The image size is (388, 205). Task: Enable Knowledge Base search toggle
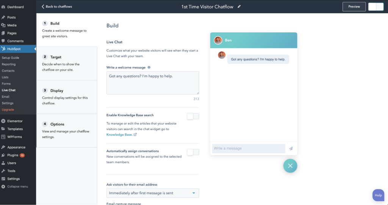point(193,116)
